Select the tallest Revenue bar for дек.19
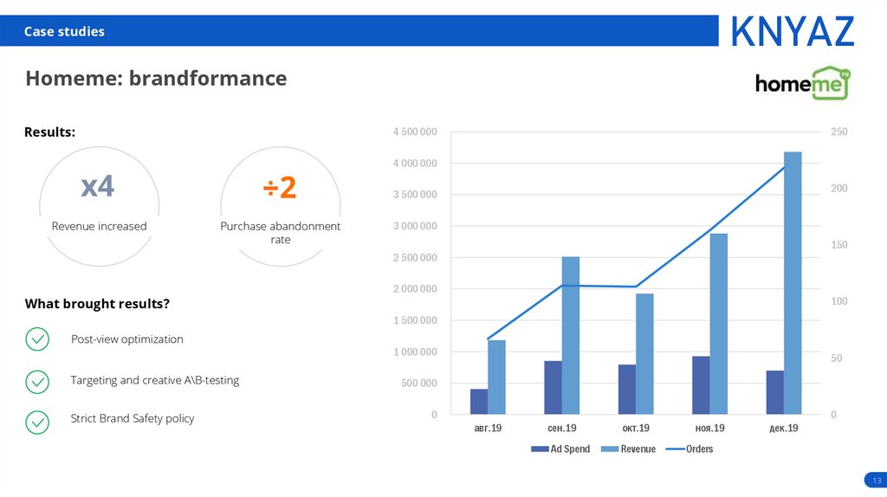Image resolution: width=887 pixels, height=497 pixels. pyautogui.click(x=793, y=282)
